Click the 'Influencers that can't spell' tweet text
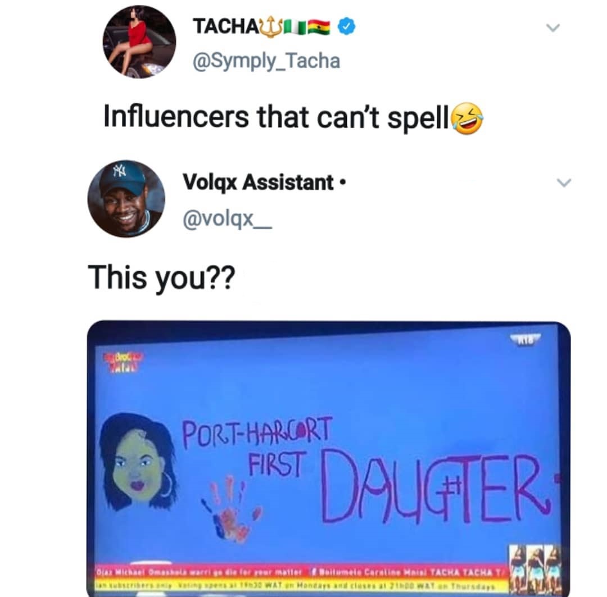607x597 pixels. (x=276, y=117)
